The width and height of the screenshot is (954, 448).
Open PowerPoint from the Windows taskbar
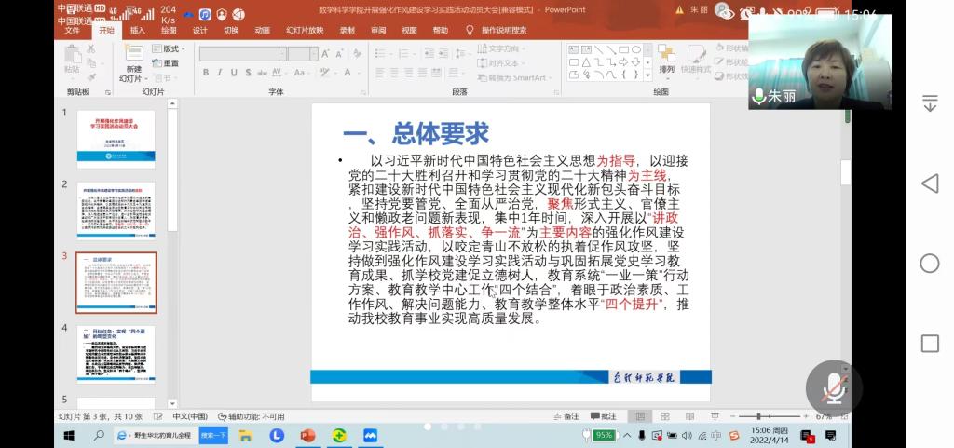[x=307, y=435]
